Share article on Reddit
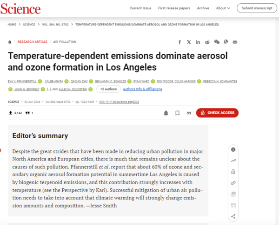The width and height of the screenshot is (279, 225). [x=207, y=42]
